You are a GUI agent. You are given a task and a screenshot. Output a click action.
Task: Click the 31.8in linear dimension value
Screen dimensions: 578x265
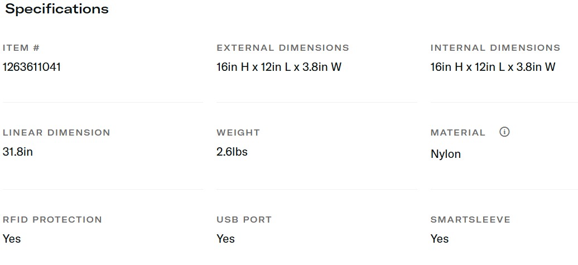[18, 152]
